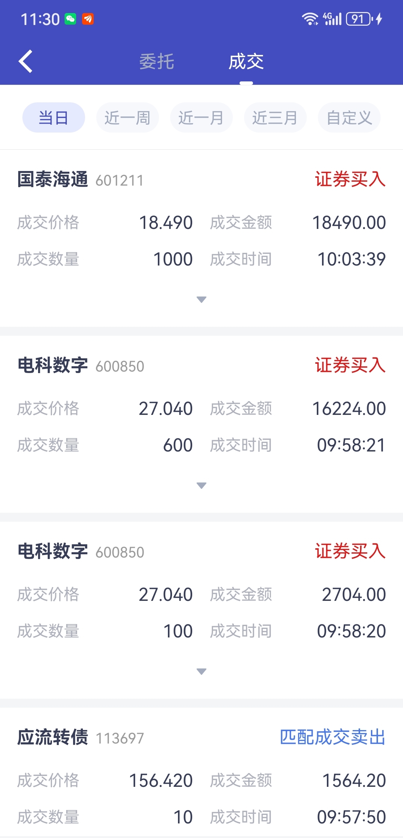The height and width of the screenshot is (838, 403).
Task: Tap the battery level indicator
Action: point(358,19)
